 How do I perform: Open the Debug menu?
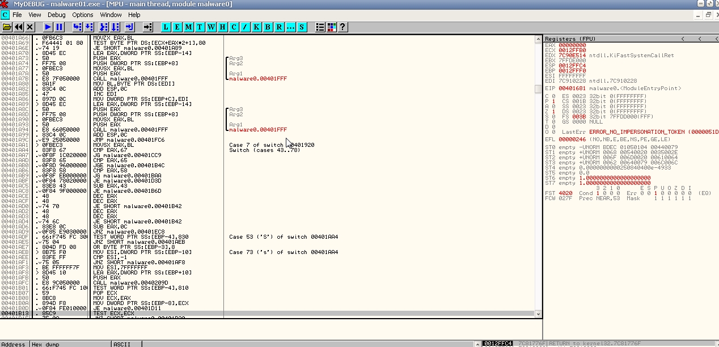[57, 15]
